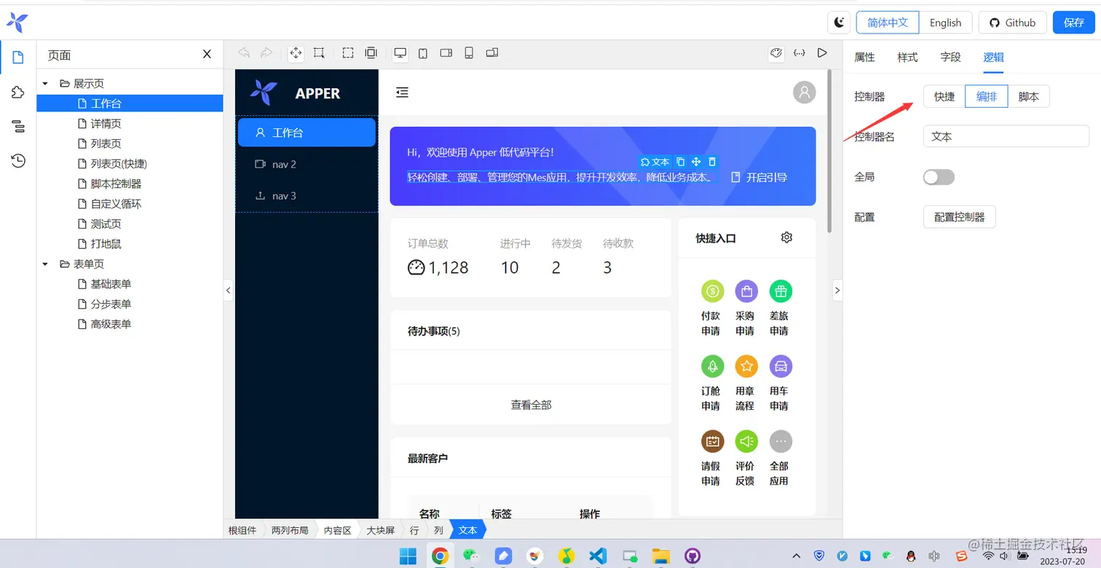Screen dimensions: 1101x568
Task: Switch to desktop monitor preview
Action: click(x=400, y=52)
